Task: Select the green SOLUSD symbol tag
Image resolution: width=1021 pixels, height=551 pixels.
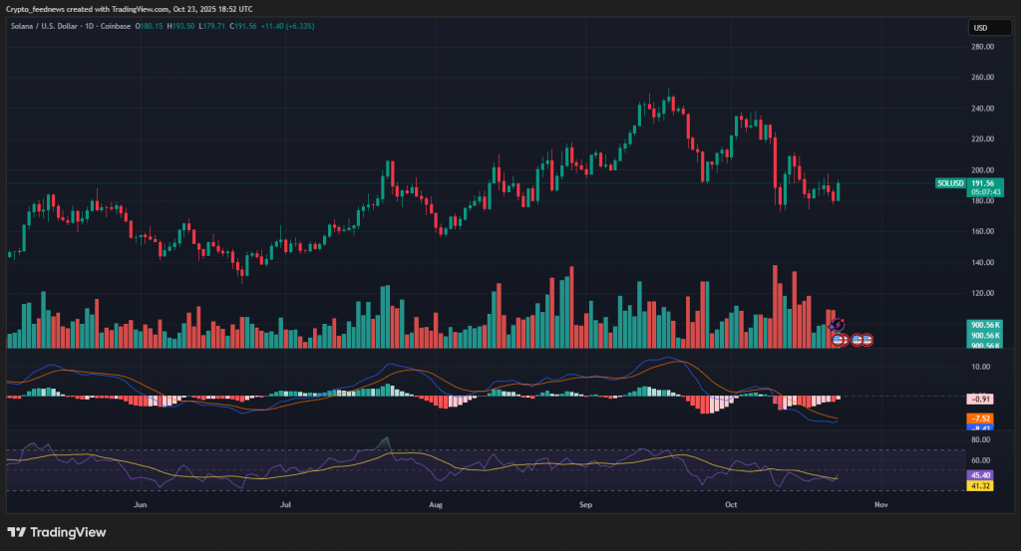Action: 950,183
